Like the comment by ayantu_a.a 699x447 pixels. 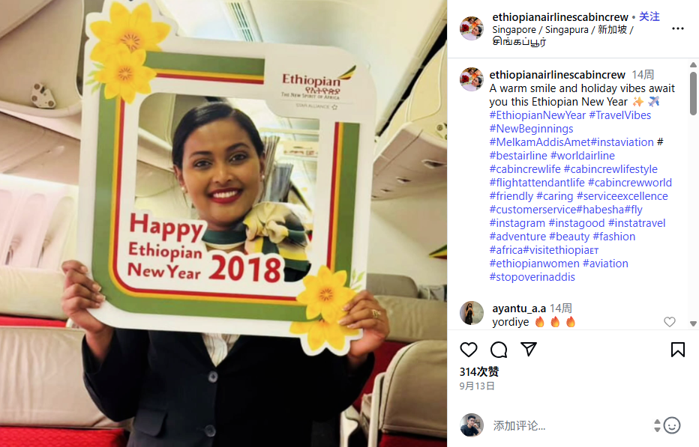click(x=670, y=322)
